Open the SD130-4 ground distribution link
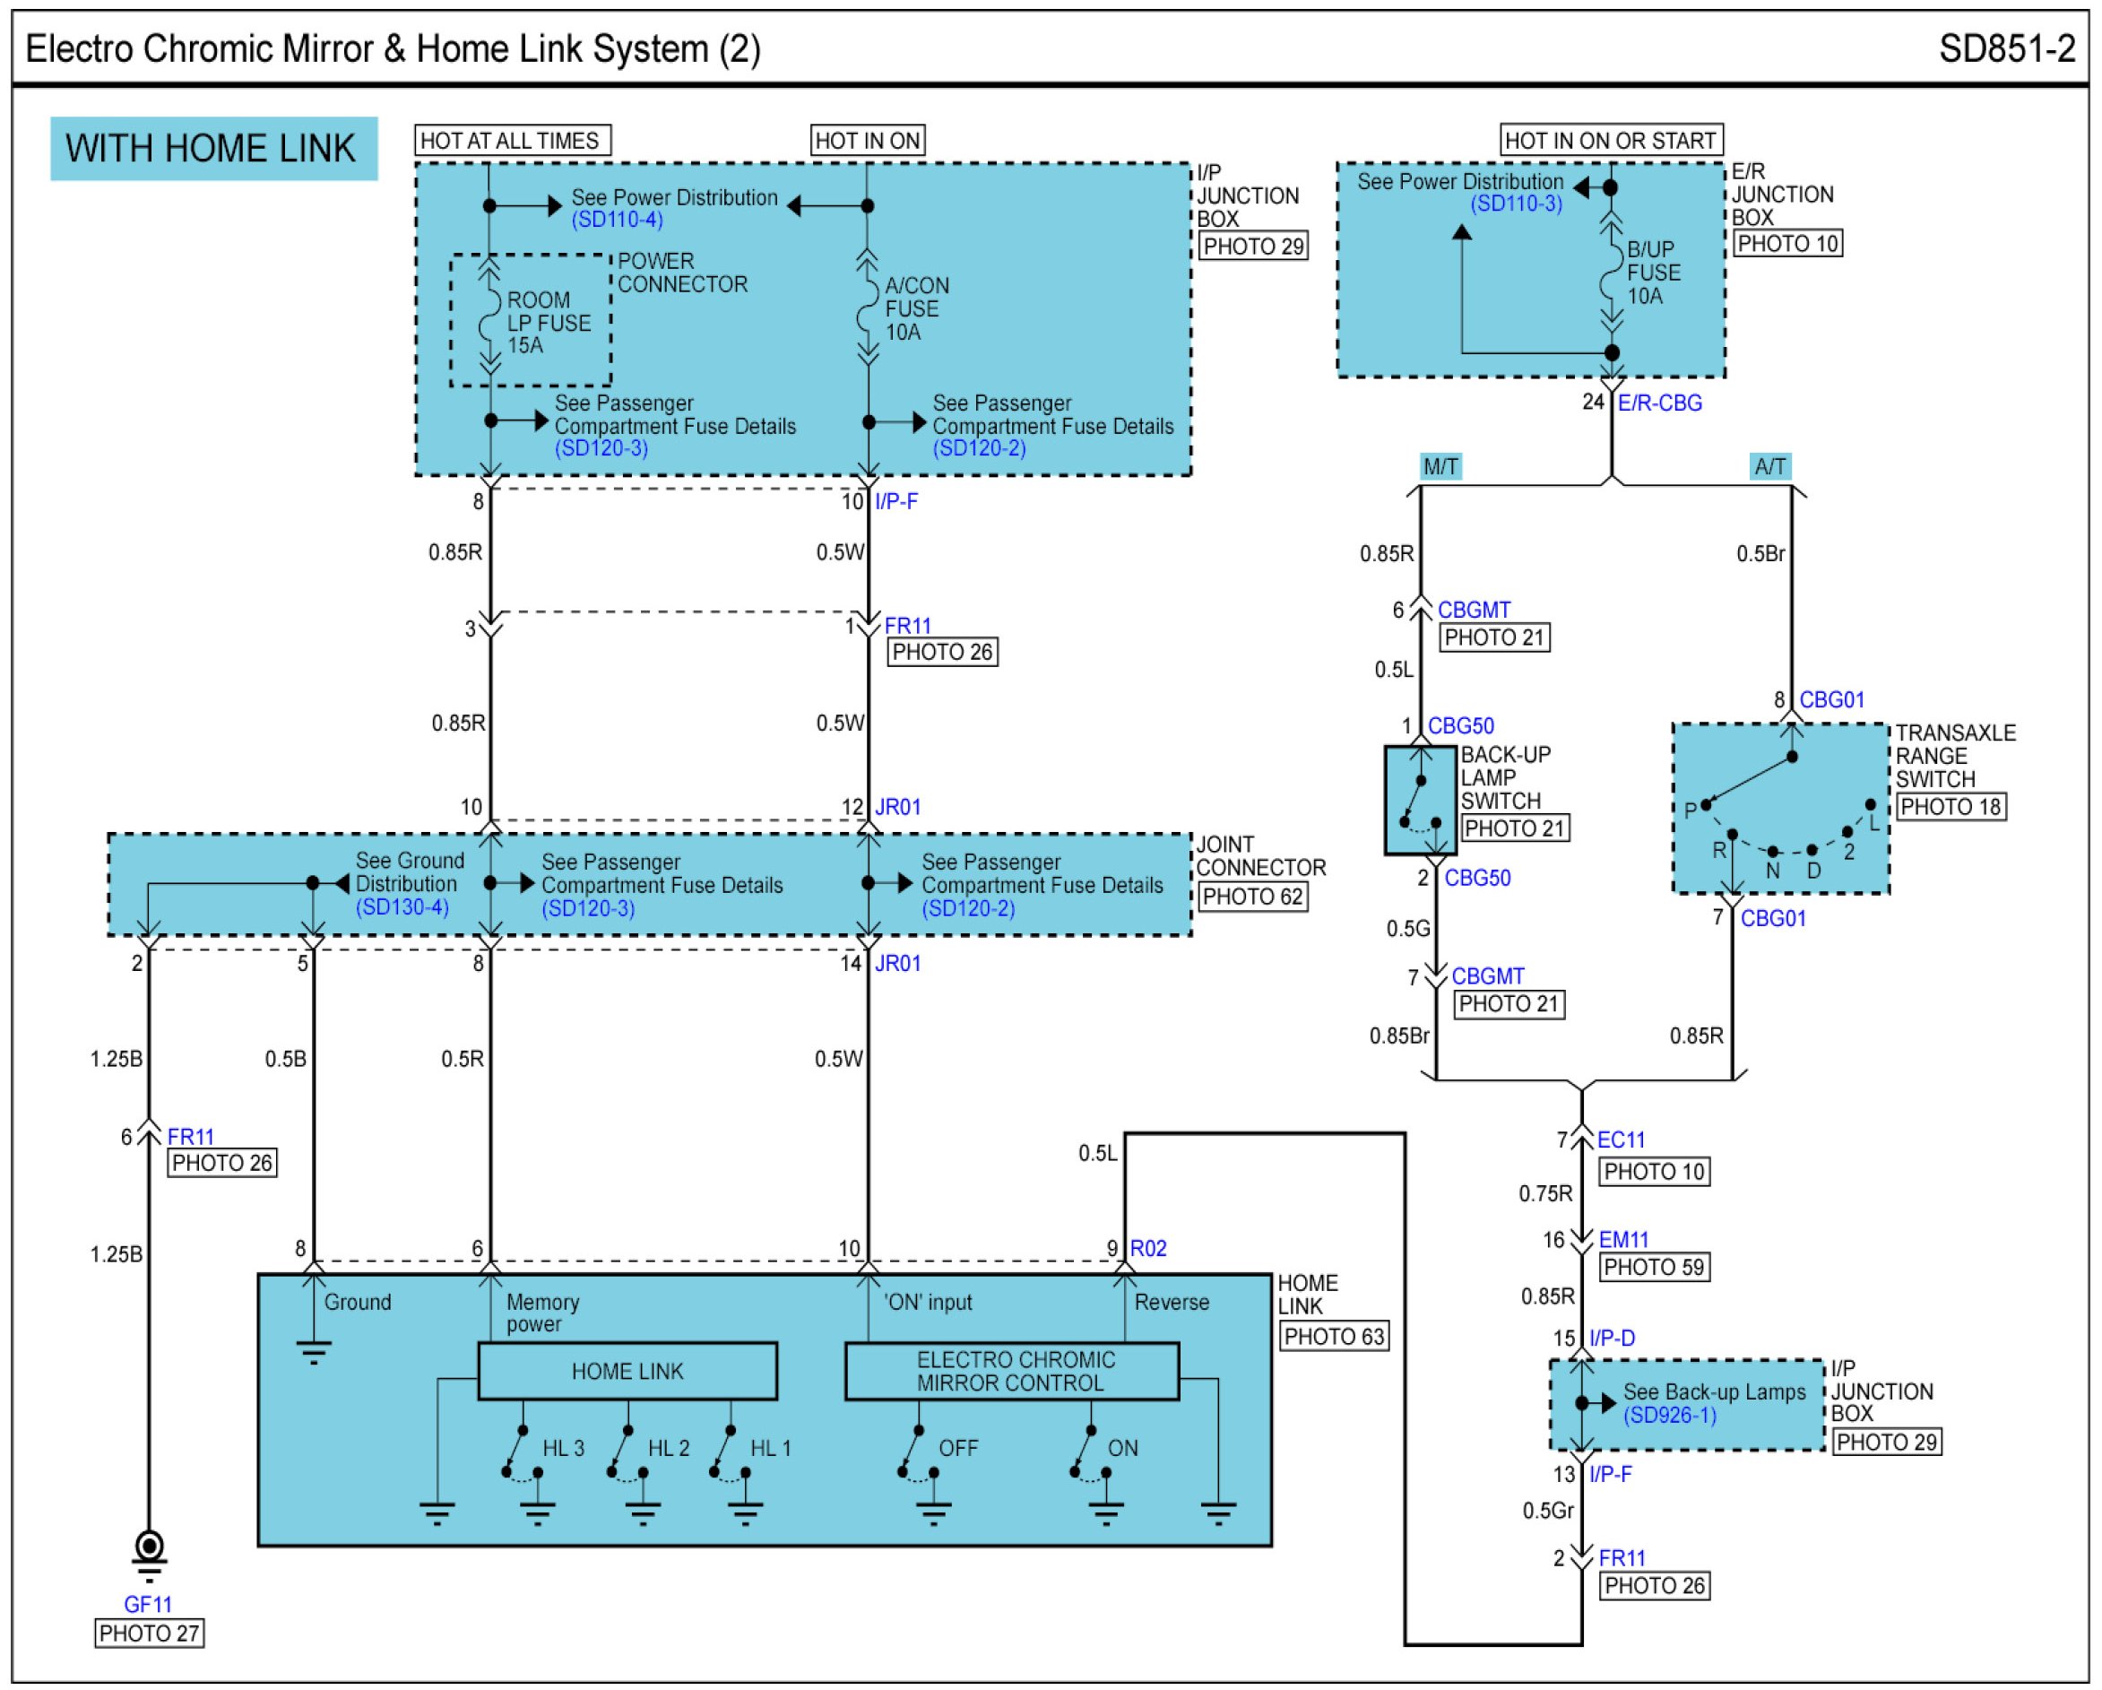This screenshot has width=2102, height=1690. pyautogui.click(x=402, y=908)
